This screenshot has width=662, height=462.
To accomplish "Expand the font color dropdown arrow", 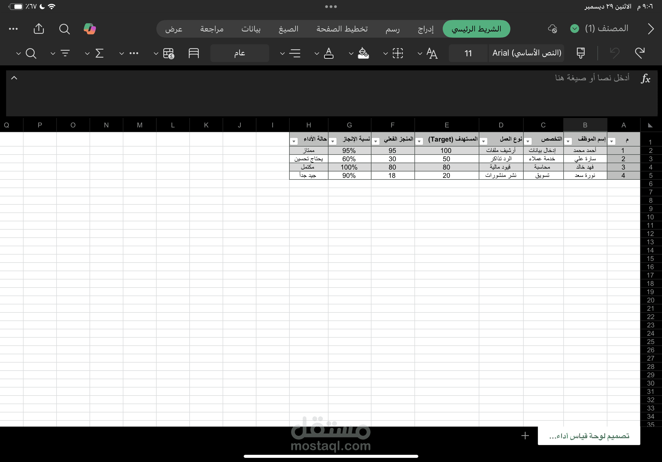I will pyautogui.click(x=317, y=53).
